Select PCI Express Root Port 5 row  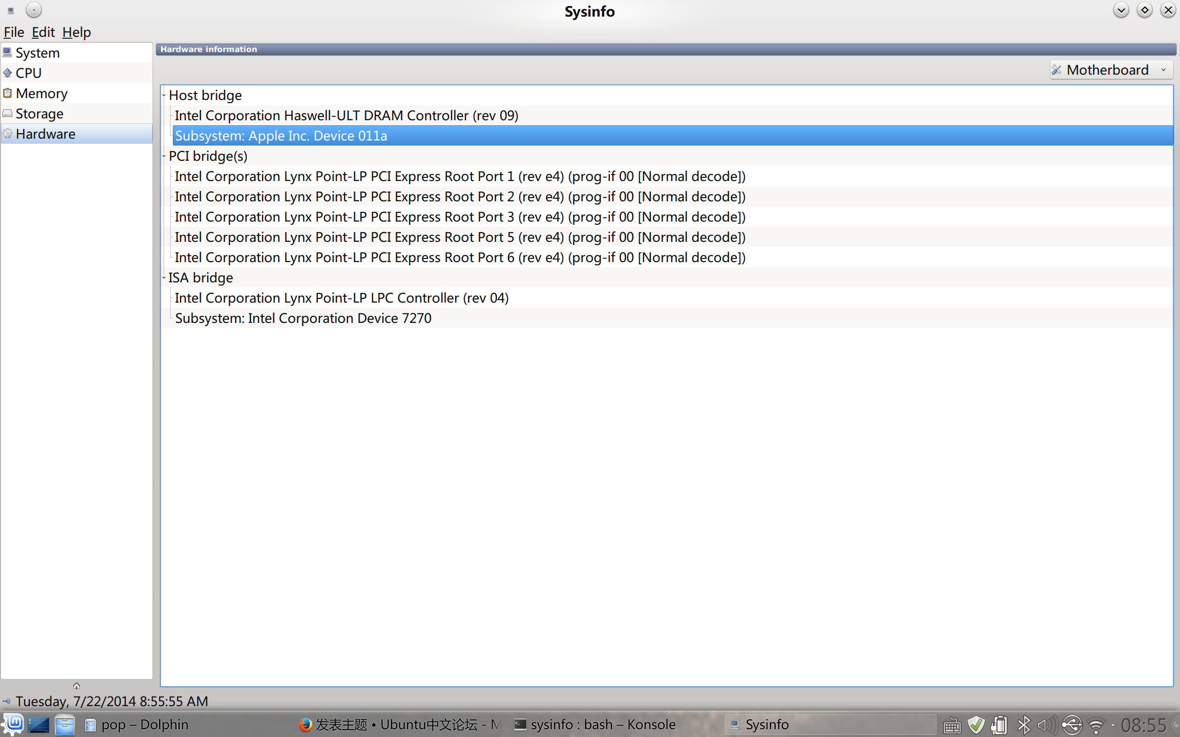(673, 237)
